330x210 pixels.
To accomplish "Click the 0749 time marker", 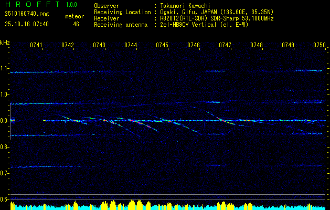I will (288, 45).
